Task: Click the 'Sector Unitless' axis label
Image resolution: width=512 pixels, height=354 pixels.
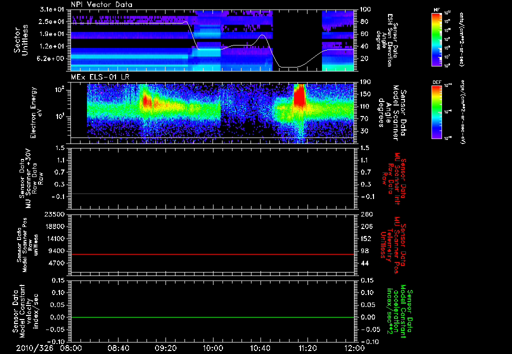Action: click(x=21, y=40)
